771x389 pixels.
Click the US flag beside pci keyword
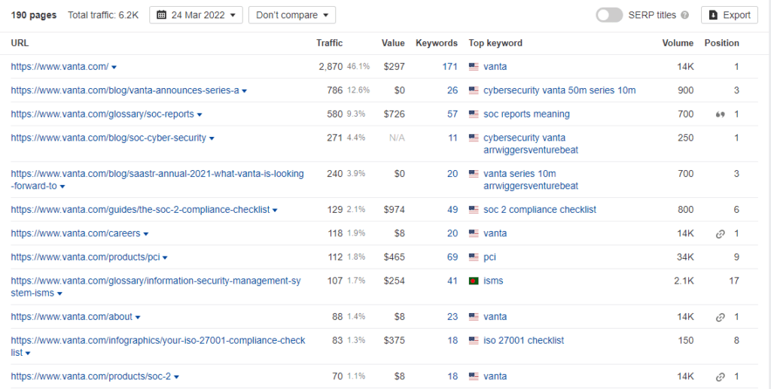[474, 257]
